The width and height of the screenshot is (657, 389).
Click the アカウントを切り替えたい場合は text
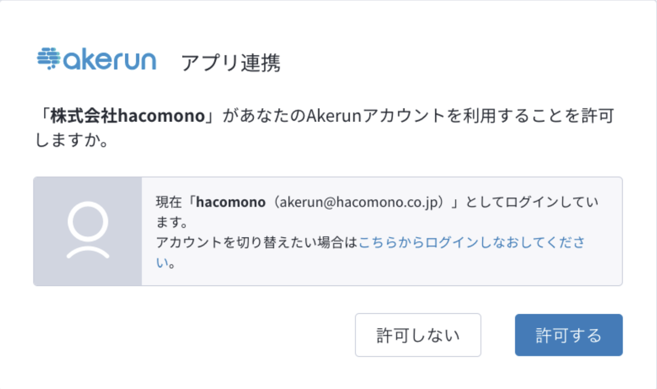257,242
